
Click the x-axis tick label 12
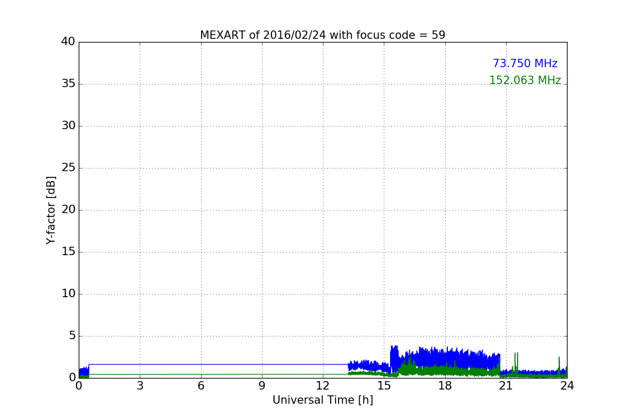click(323, 386)
